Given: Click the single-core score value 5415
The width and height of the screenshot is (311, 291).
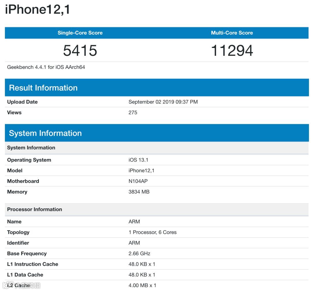Looking at the screenshot, I should [x=80, y=50].
